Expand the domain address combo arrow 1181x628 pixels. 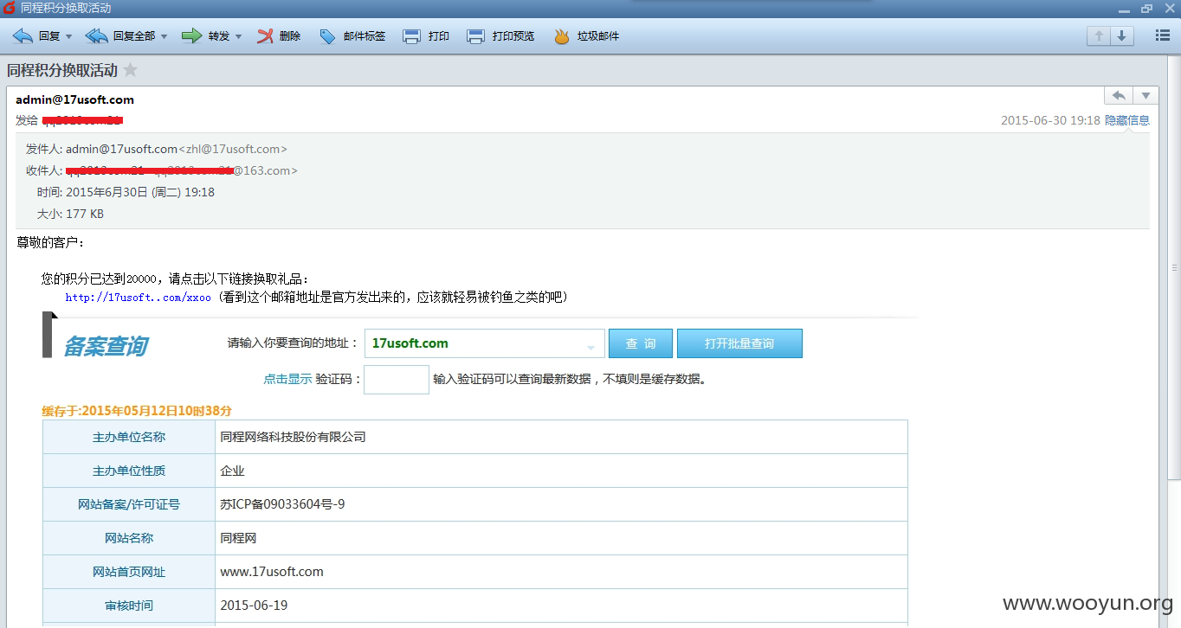[x=591, y=346]
